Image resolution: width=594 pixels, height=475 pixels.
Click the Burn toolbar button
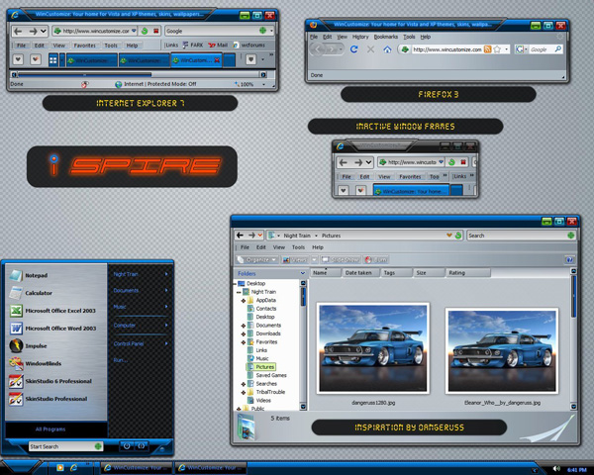click(x=376, y=260)
